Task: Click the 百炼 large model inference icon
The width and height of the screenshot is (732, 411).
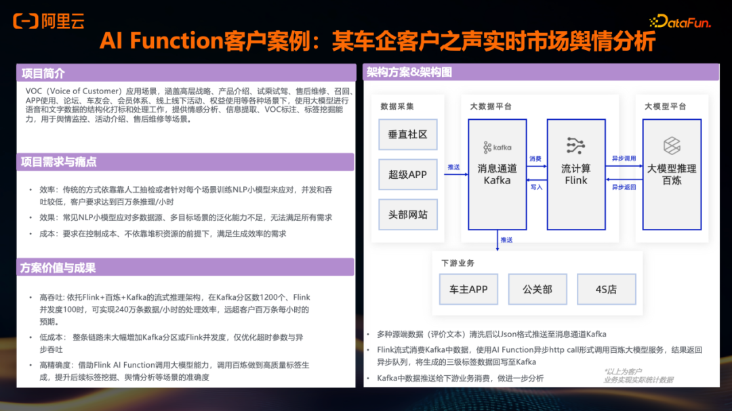Action: point(672,146)
